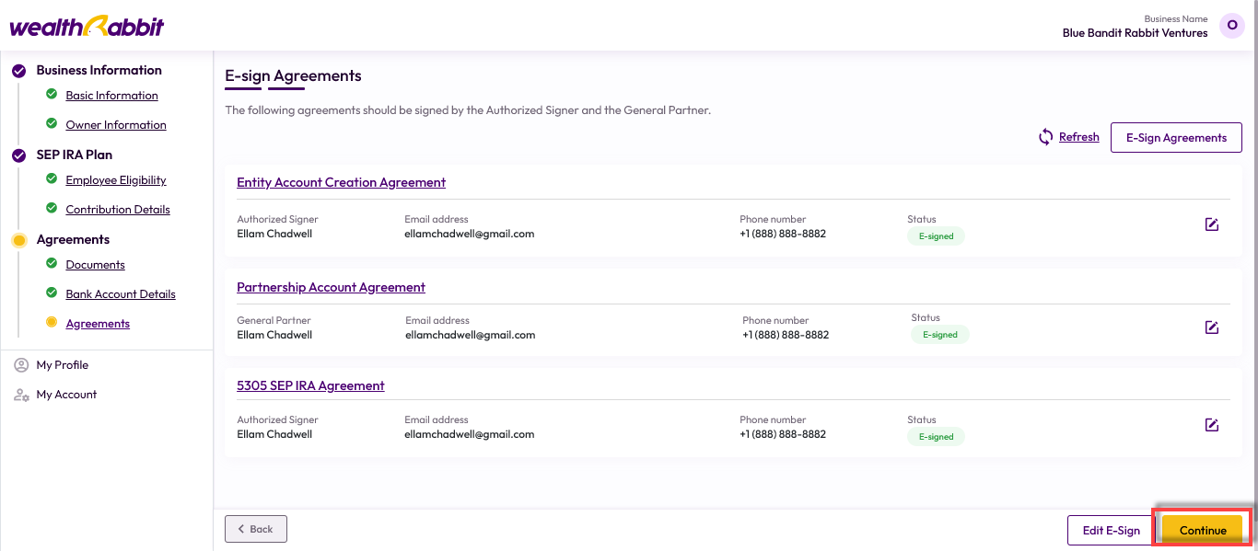Screen dimensions: 1258x551
Task: Open the user avatar in top-right corner
Action: pyautogui.click(x=1232, y=26)
